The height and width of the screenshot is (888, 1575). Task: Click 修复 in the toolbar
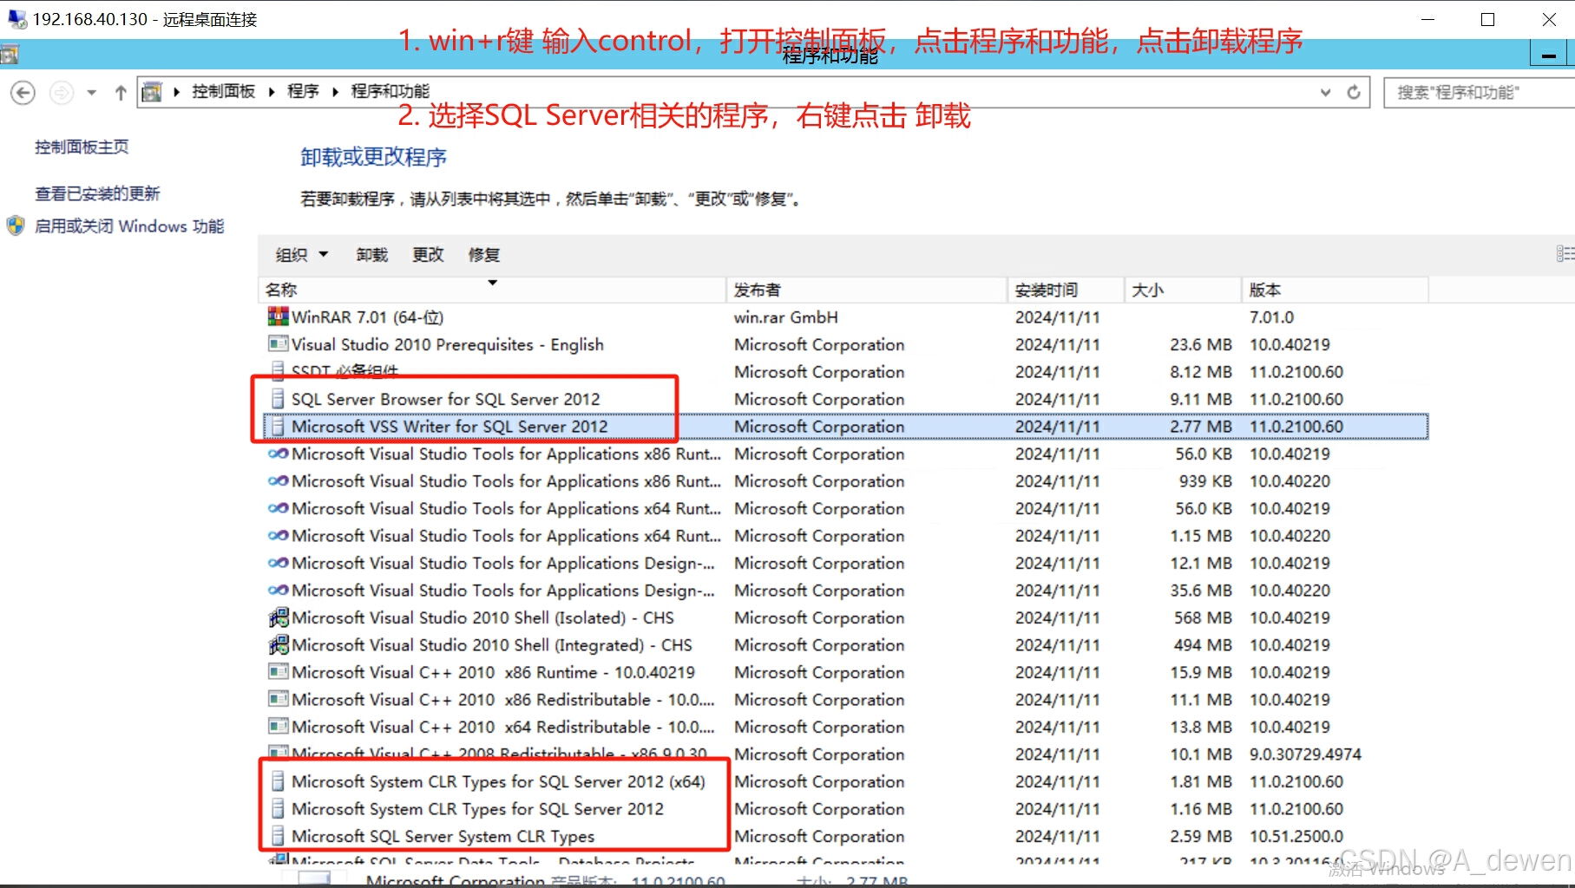click(484, 254)
